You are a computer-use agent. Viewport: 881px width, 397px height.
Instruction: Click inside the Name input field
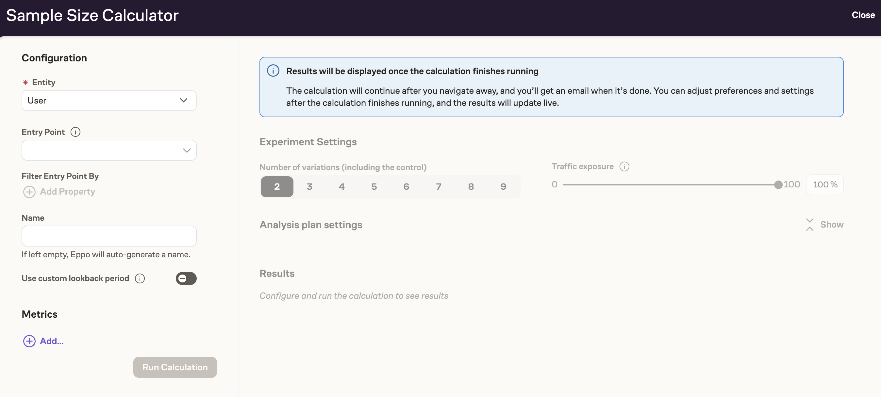pyautogui.click(x=109, y=236)
